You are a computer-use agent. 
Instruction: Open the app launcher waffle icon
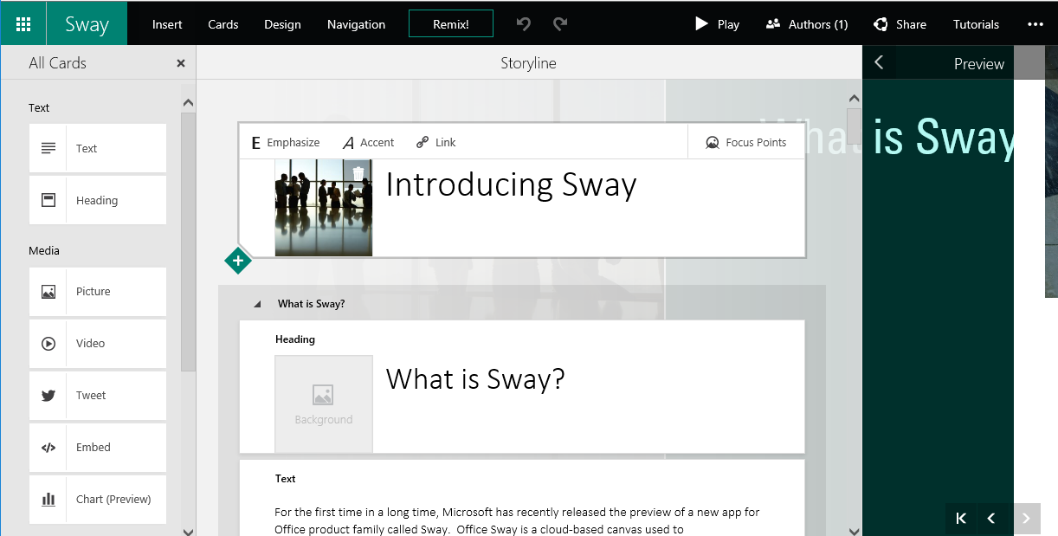23,23
